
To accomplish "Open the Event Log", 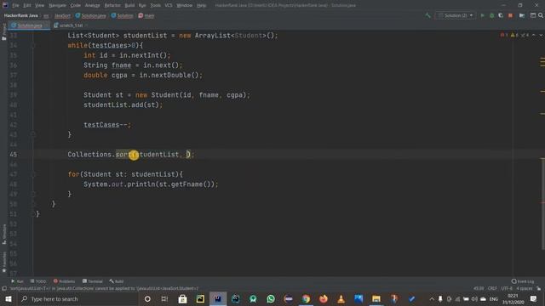I will tap(523, 281).
